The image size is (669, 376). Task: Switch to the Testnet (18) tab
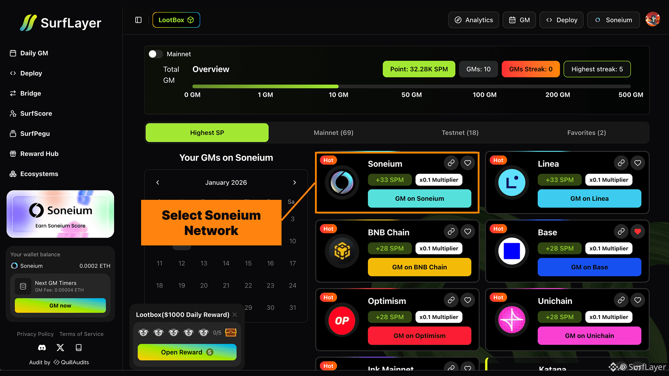coord(460,133)
